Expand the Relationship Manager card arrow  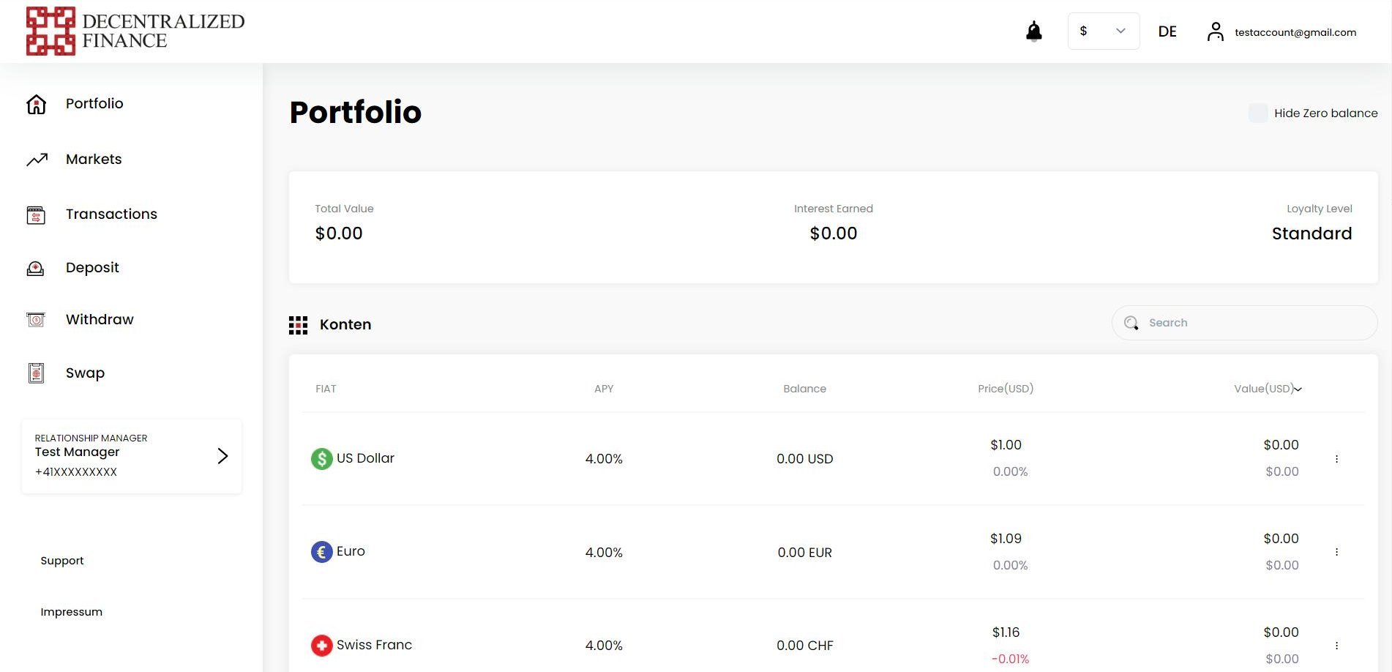[222, 456]
